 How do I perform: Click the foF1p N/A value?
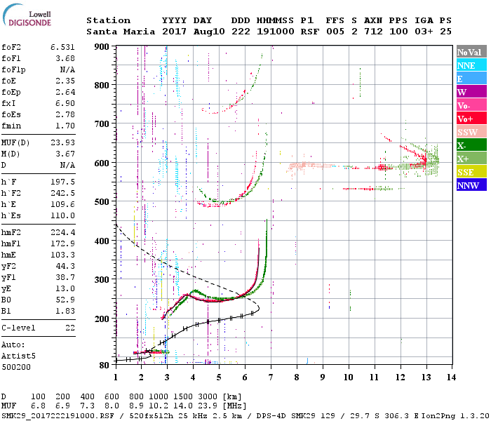pyautogui.click(x=67, y=69)
